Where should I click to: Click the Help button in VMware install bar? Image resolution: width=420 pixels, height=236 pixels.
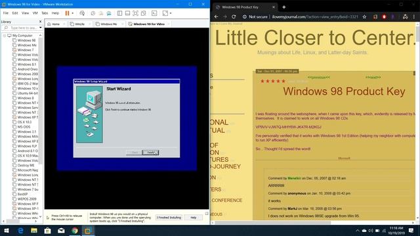pos(194,218)
